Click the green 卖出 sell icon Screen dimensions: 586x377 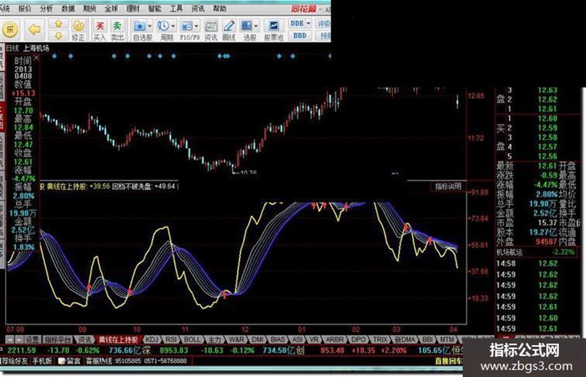(x=117, y=30)
